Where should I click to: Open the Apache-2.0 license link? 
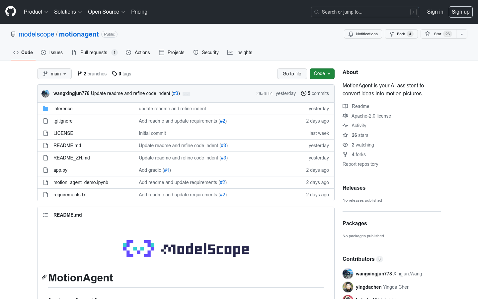click(371, 116)
